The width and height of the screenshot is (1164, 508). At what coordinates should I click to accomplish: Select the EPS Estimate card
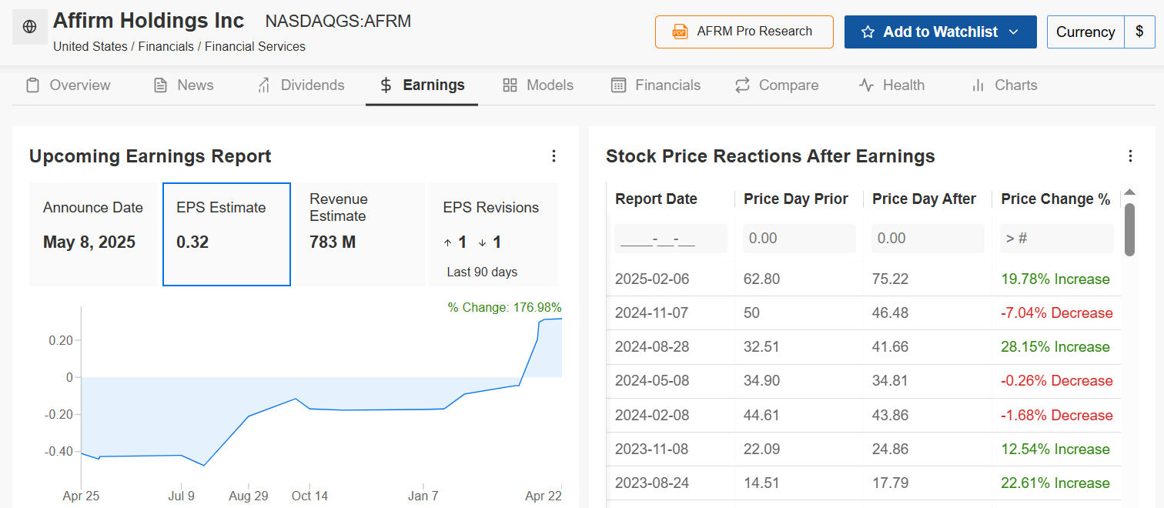226,234
